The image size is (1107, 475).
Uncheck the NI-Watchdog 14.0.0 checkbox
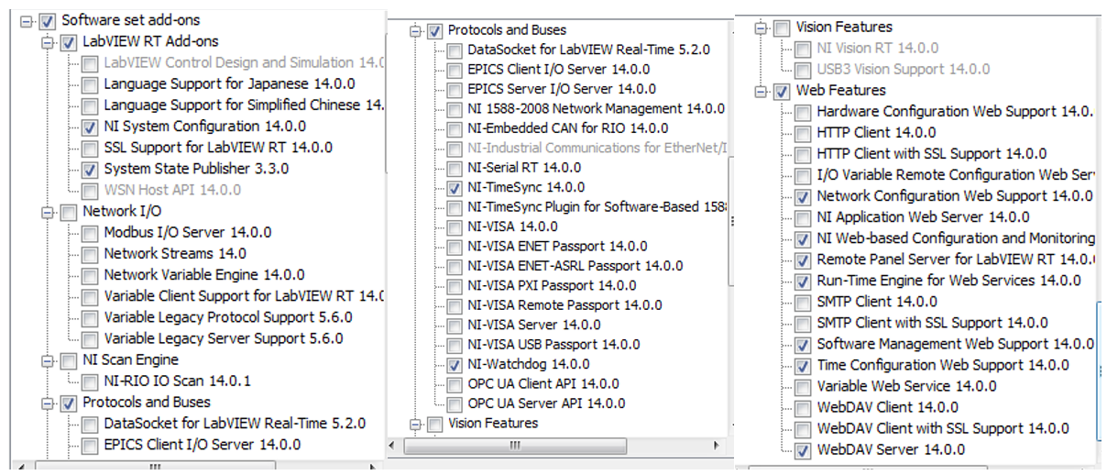click(454, 365)
